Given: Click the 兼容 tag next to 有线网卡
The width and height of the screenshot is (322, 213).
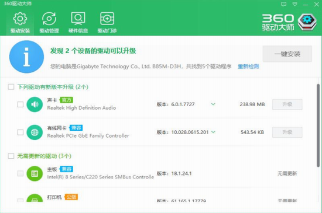Looking at the screenshot, I should 76,128.
